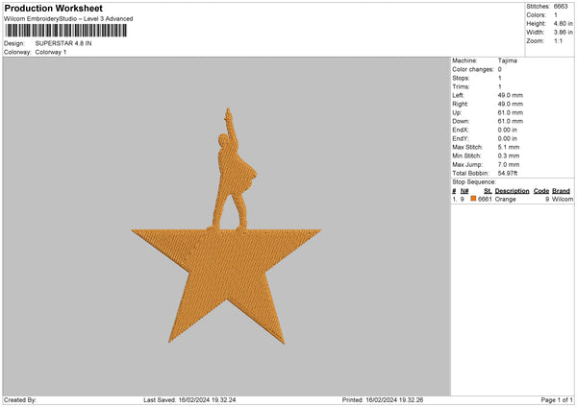This screenshot has width=577, height=407.
Task: Click the orange color swatch in the Stop Sequence
Action: 473,199
